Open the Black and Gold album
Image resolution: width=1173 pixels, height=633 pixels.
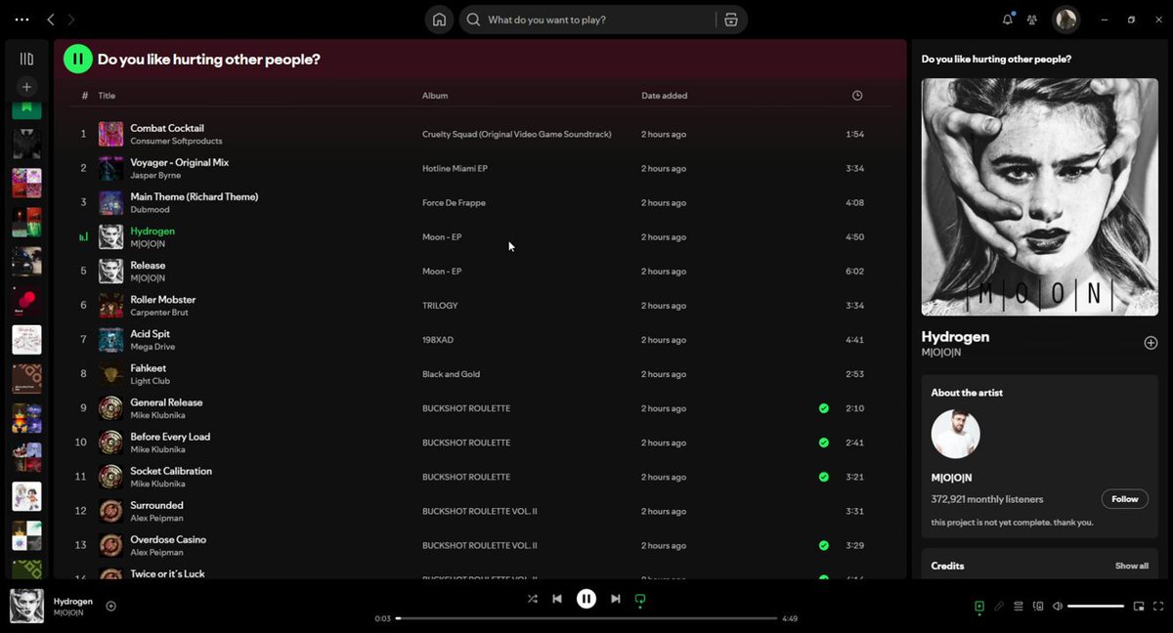450,374
